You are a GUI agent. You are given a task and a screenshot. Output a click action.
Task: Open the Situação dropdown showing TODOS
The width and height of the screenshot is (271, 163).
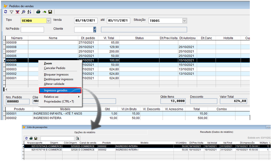click(x=184, y=21)
